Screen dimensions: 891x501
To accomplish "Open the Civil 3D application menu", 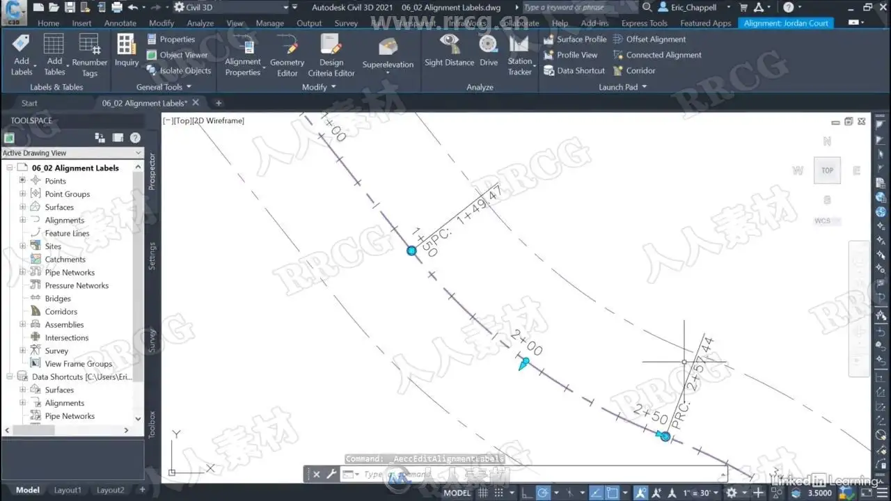I will tap(13, 12).
